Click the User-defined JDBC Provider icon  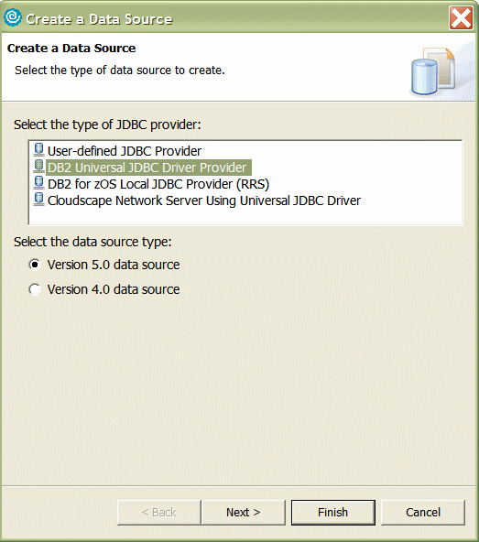coord(38,150)
